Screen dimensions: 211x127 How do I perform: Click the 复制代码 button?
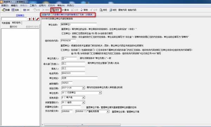tap(122, 10)
